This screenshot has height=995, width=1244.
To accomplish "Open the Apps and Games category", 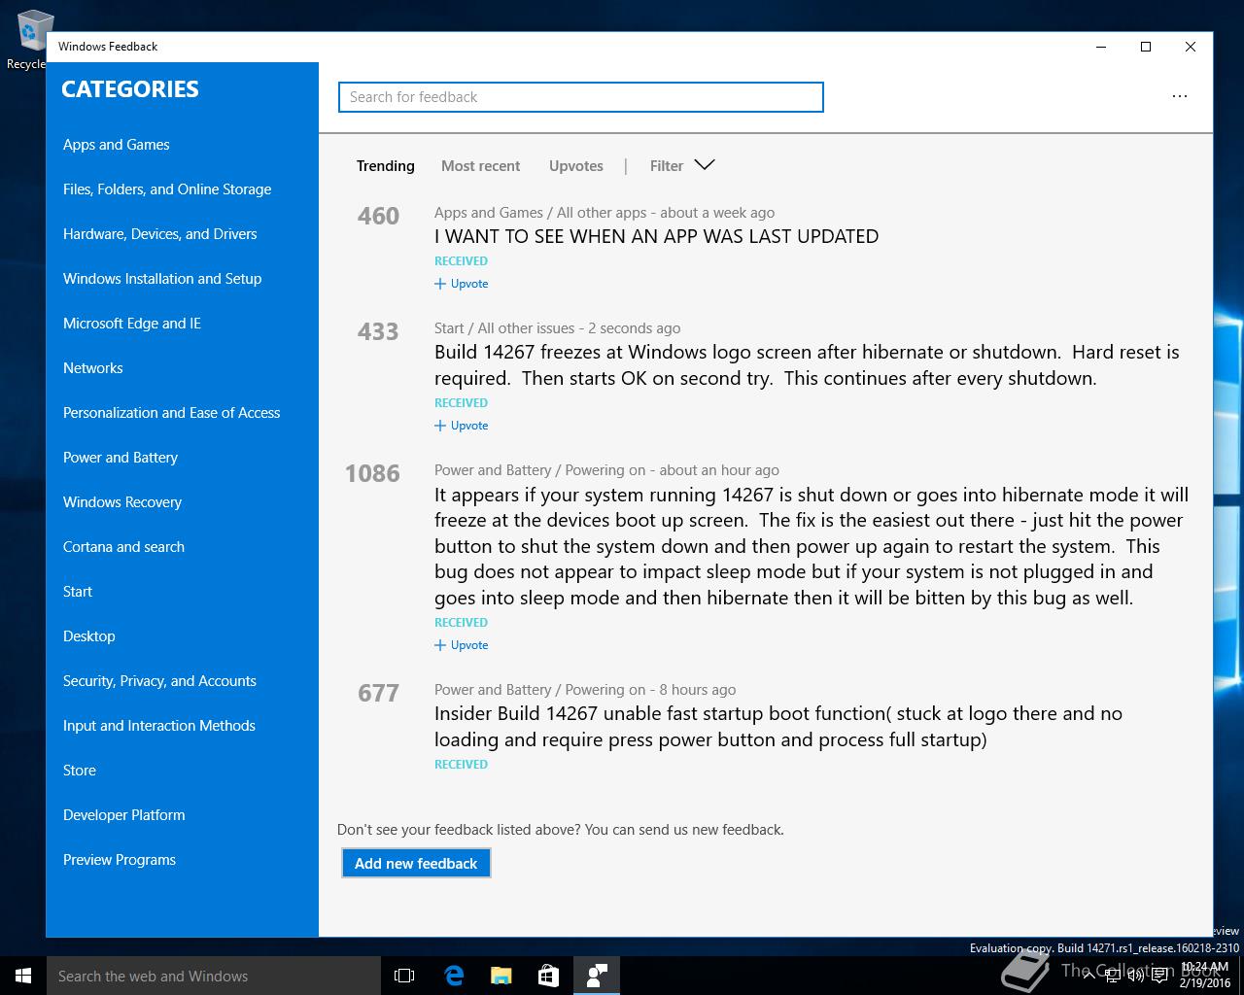I will pyautogui.click(x=116, y=145).
